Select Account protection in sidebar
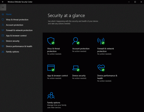The width and height of the screenshot is (144, 112). click(x=15, y=25)
